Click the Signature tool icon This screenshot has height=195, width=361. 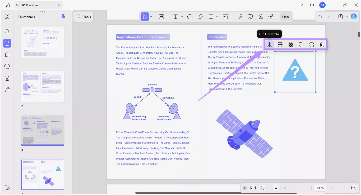tap(271, 17)
